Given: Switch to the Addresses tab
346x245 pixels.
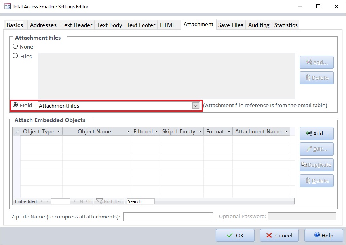Looking at the screenshot, I should click(x=43, y=25).
